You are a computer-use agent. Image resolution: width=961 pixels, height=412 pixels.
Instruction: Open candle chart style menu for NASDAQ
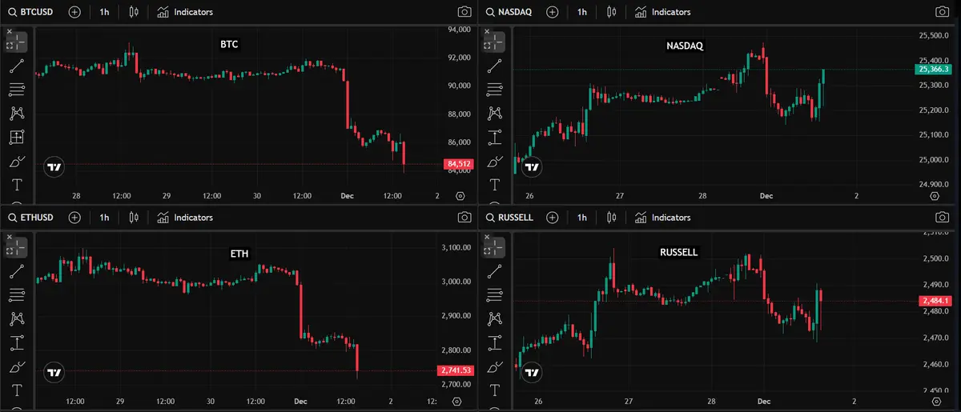[611, 12]
